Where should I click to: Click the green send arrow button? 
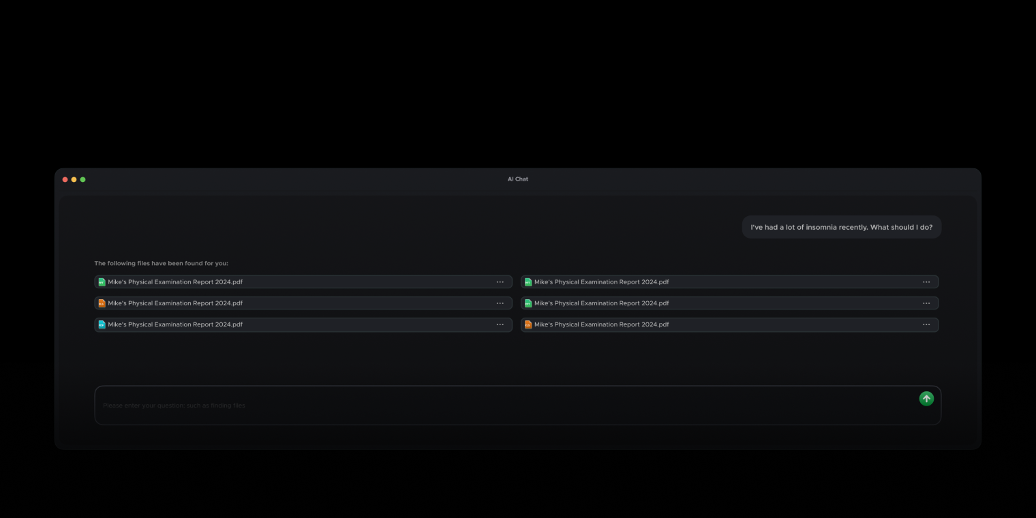[x=926, y=399]
